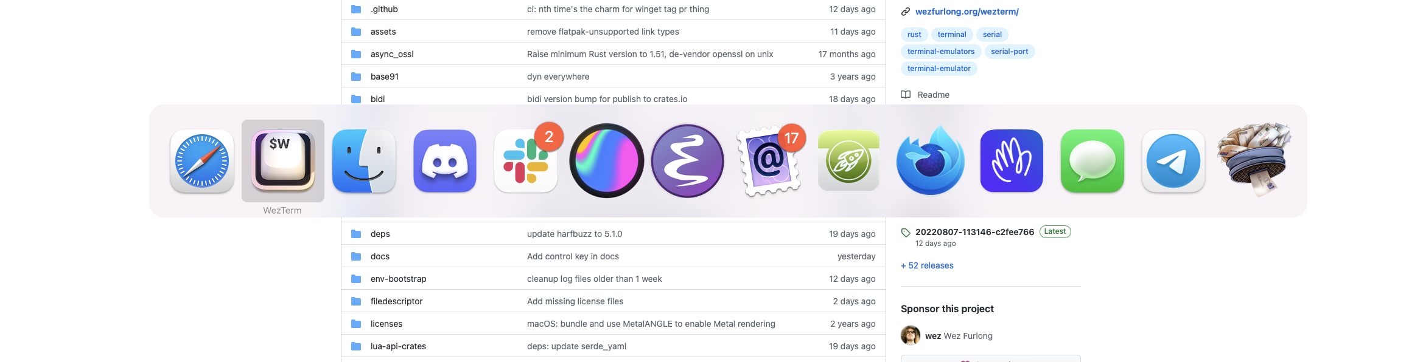Select the terminal-emulator topic tag
Viewport: 1423px width, 362px height.
pyautogui.click(x=939, y=69)
